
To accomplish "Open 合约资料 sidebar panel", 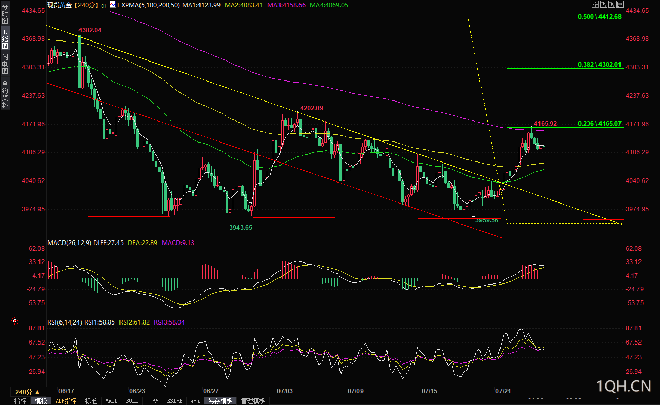I will click(x=5, y=94).
